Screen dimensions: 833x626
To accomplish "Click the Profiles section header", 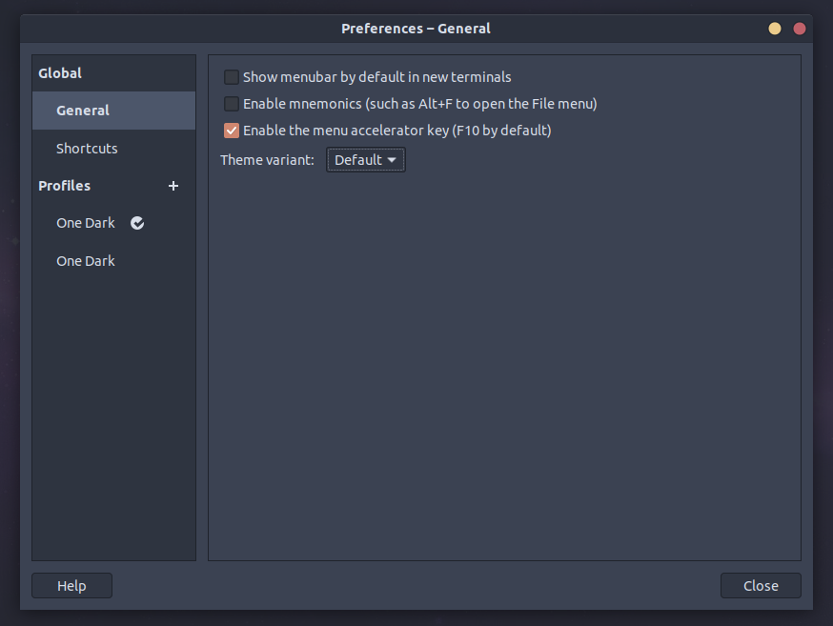I will click(64, 186).
